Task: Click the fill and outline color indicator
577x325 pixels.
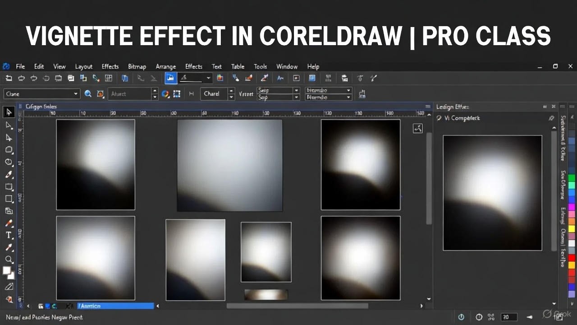Action: (x=9, y=273)
